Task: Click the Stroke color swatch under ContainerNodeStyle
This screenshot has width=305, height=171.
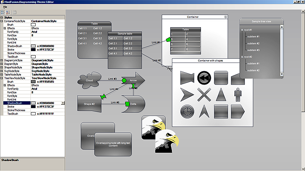Action: coord(33,49)
